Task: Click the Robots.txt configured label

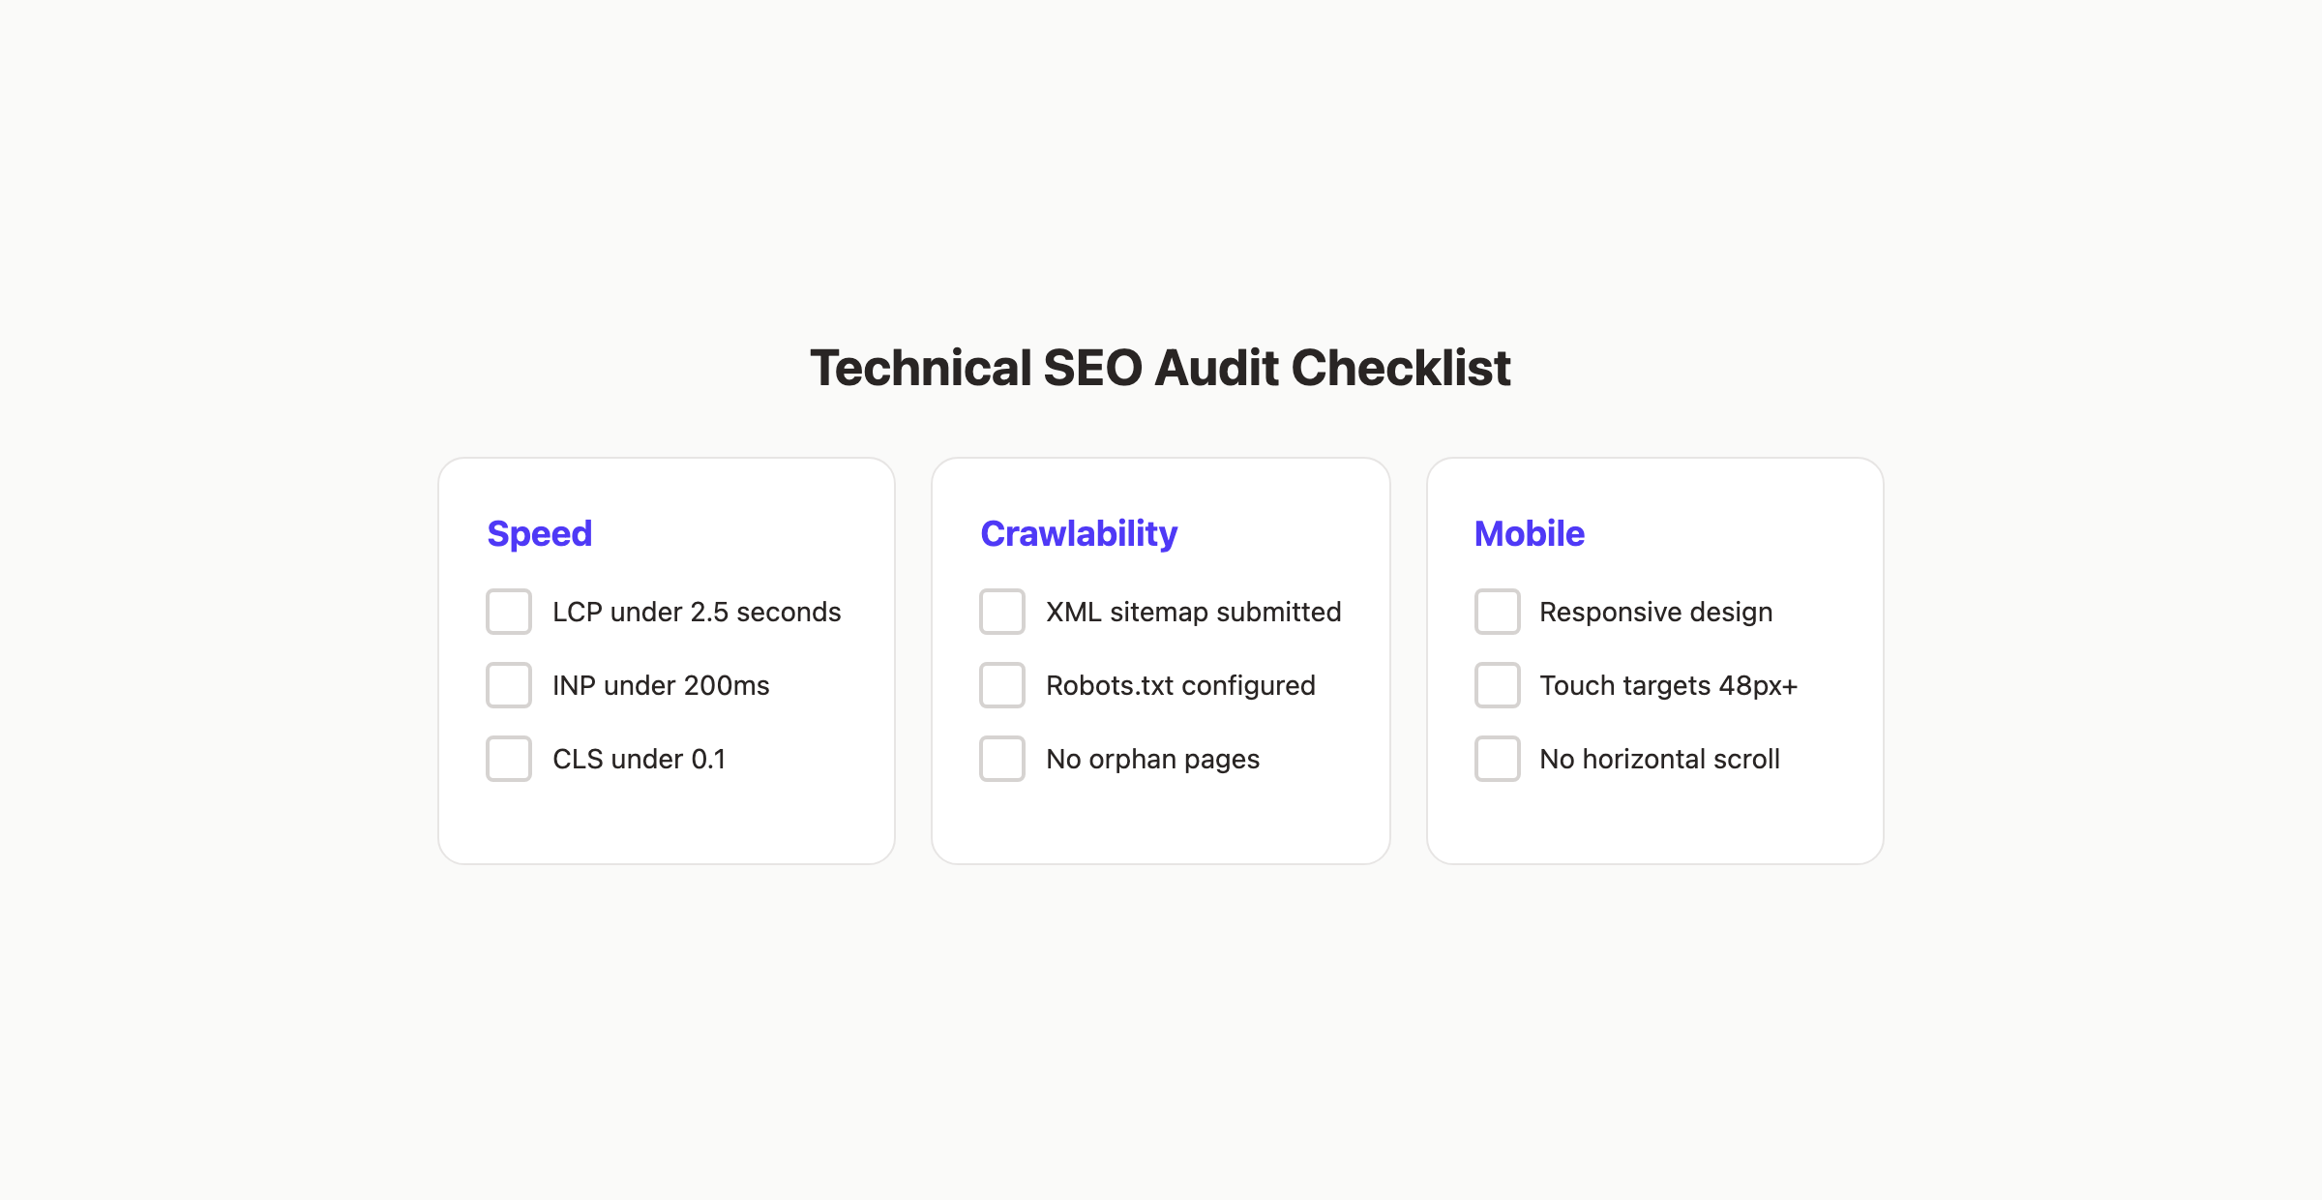Action: (1180, 685)
